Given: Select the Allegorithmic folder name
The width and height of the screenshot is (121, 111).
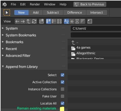Looking at the screenshot, I should pyautogui.click(x=86, y=53).
